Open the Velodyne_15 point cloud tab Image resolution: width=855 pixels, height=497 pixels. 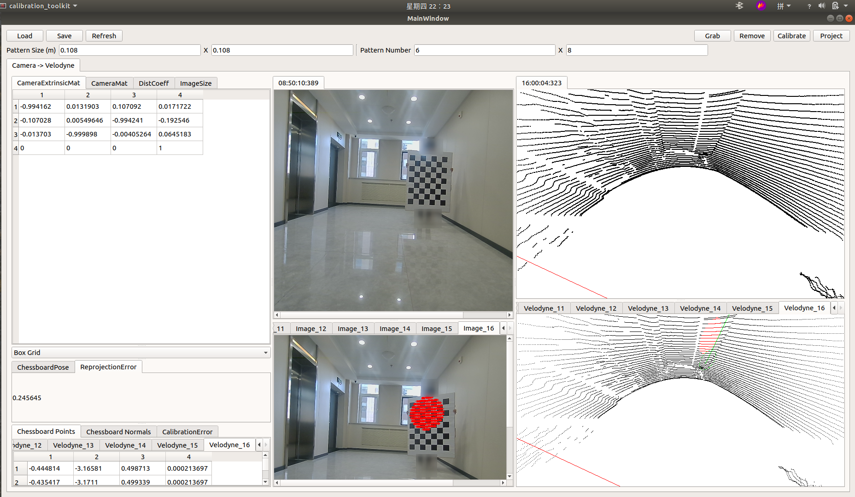[752, 308]
